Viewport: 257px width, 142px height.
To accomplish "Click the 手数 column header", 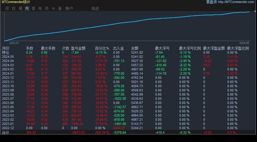I will click(x=29, y=49).
